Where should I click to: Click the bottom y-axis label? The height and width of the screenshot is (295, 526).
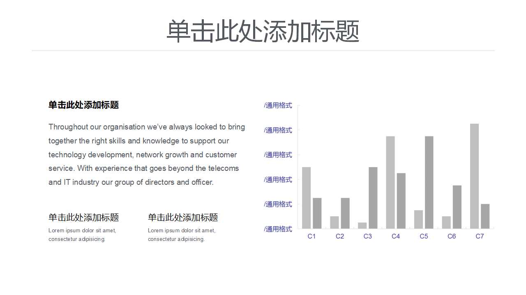278,229
